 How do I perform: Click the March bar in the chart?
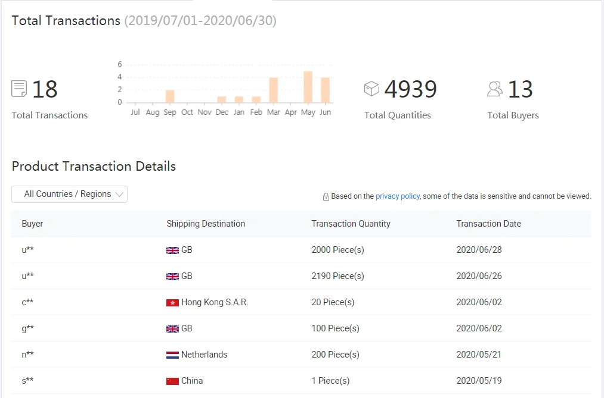click(x=273, y=90)
